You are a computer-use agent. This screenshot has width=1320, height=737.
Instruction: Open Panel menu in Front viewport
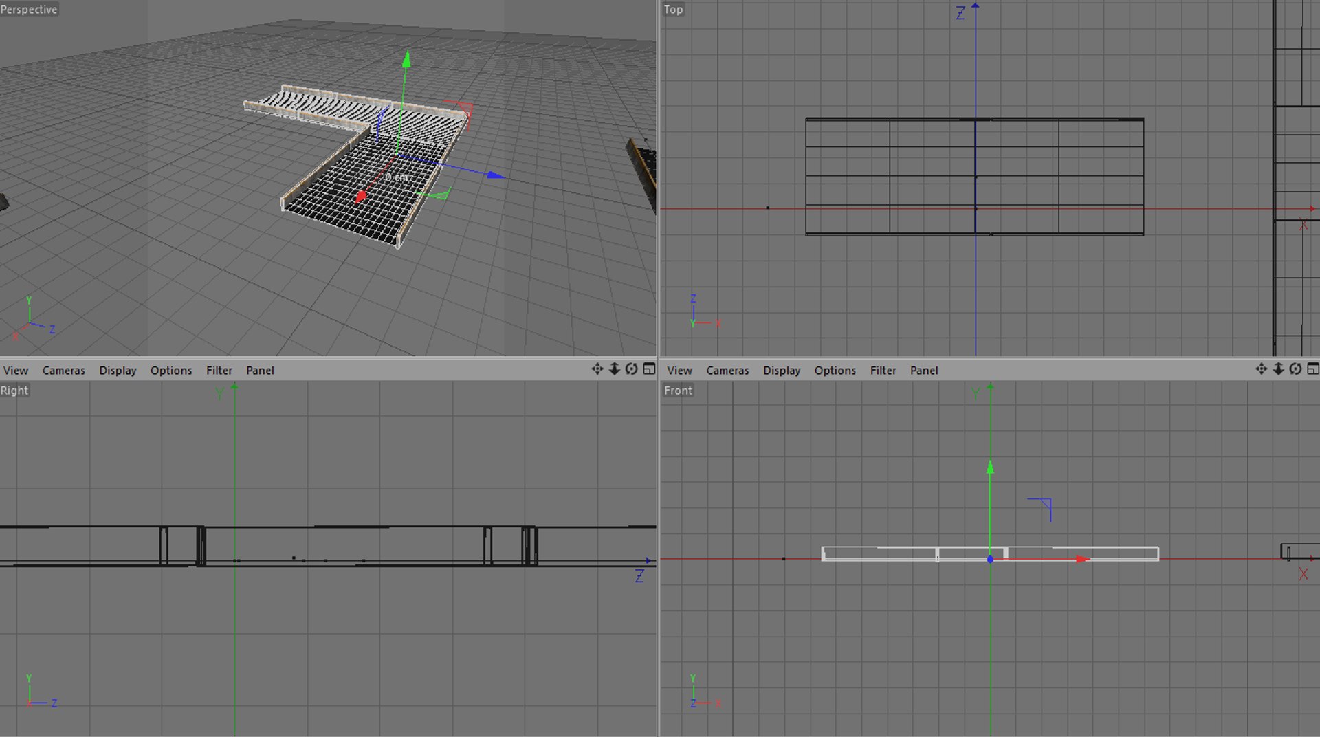coord(924,370)
